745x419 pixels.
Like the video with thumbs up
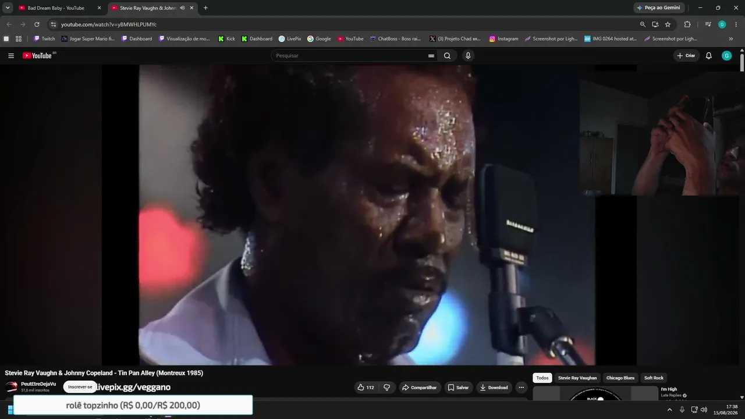[366, 388]
